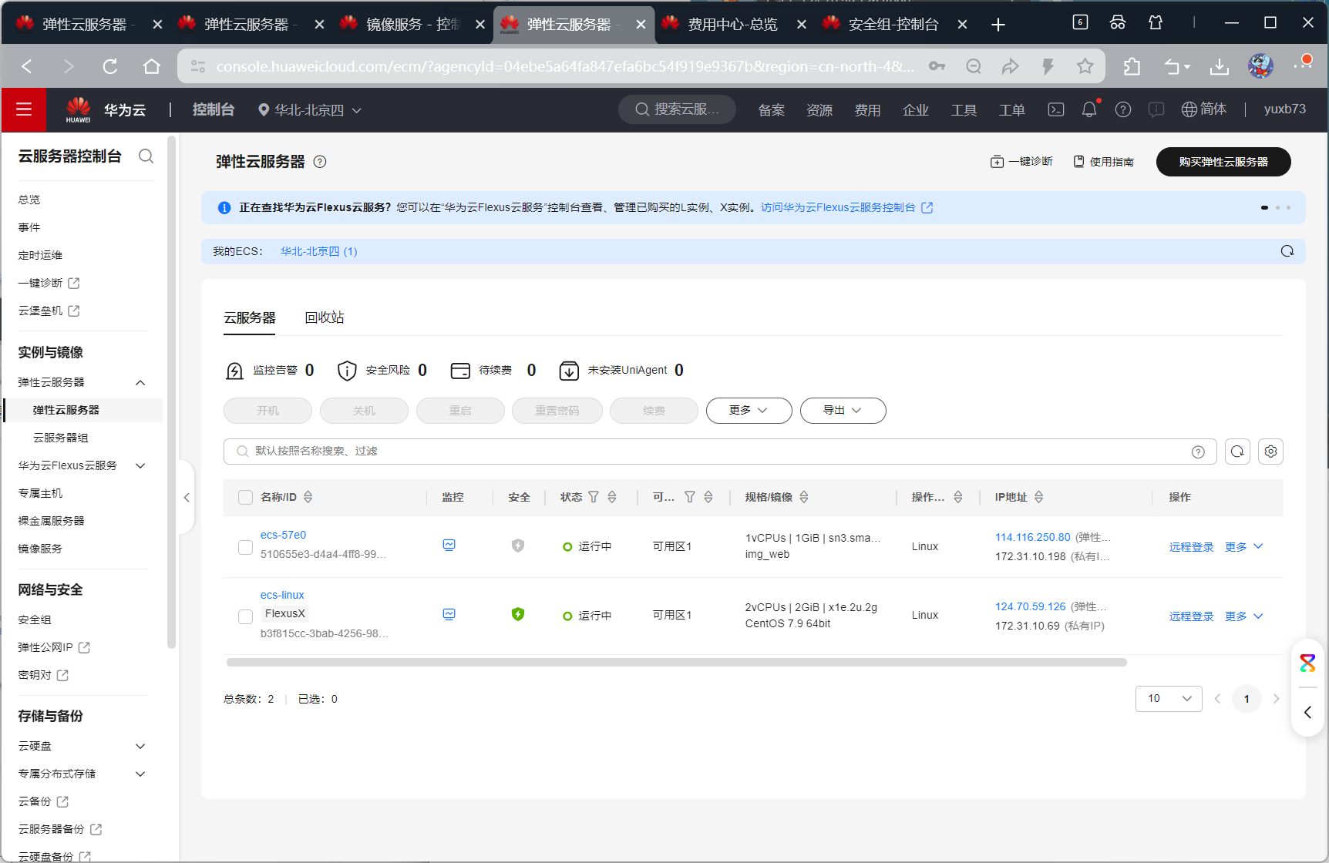Open monitoring chart icon for ecs-linux

click(x=449, y=614)
